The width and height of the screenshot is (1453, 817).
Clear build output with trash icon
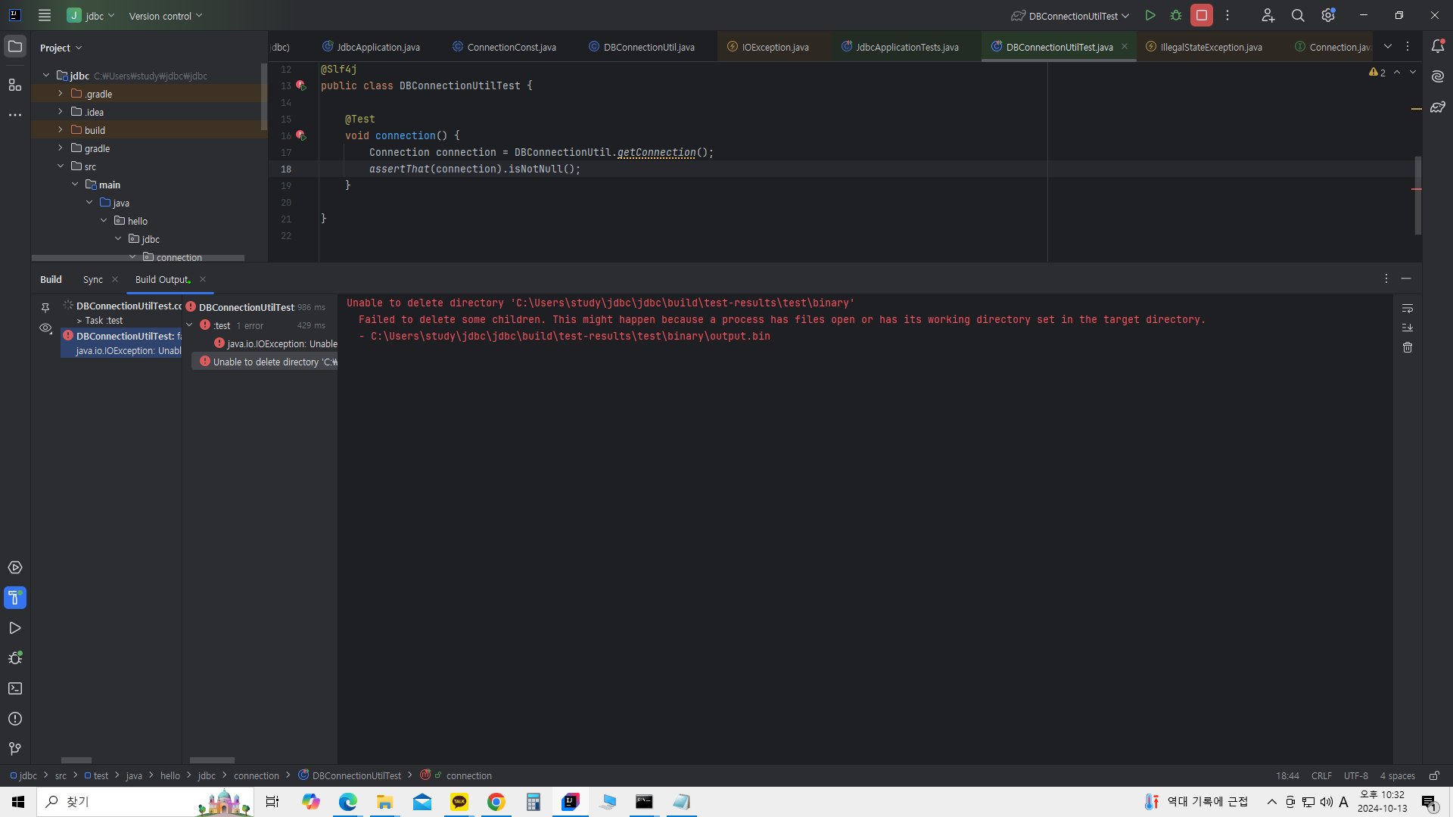[x=1408, y=347]
